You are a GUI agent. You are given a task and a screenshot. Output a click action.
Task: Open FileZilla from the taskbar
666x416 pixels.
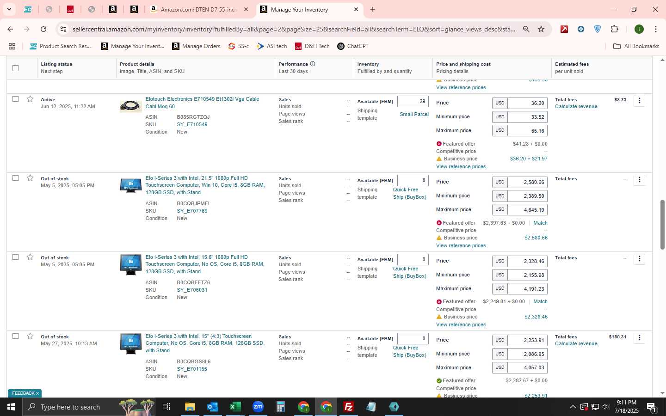(349, 407)
